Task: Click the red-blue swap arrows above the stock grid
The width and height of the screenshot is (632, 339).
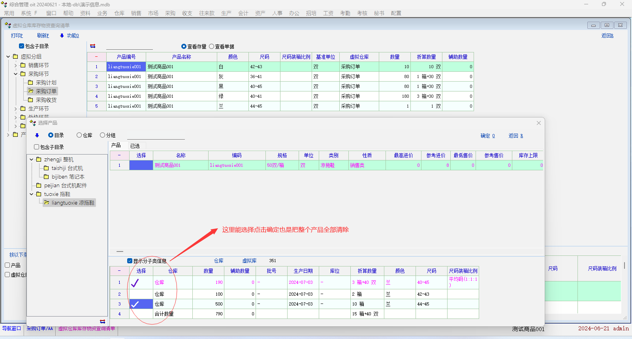Action: [x=93, y=46]
